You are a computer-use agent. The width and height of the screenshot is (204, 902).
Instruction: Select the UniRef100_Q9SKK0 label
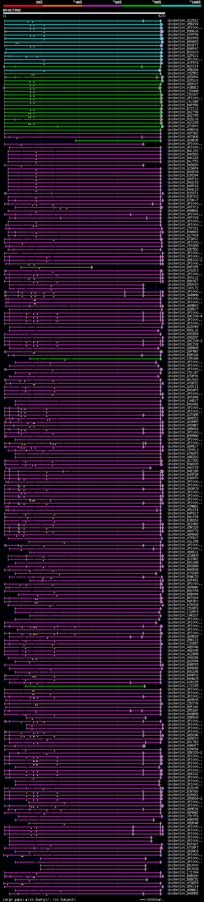(183, 77)
